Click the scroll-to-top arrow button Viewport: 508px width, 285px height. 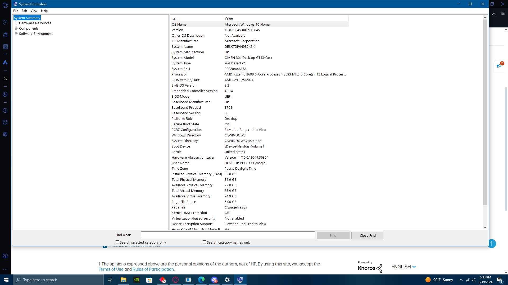tap(492, 244)
